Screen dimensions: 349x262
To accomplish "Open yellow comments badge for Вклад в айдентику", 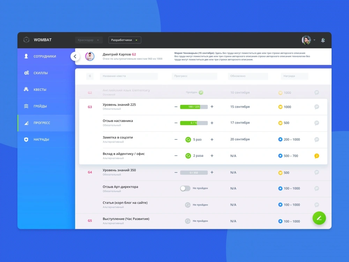I will [x=317, y=156].
